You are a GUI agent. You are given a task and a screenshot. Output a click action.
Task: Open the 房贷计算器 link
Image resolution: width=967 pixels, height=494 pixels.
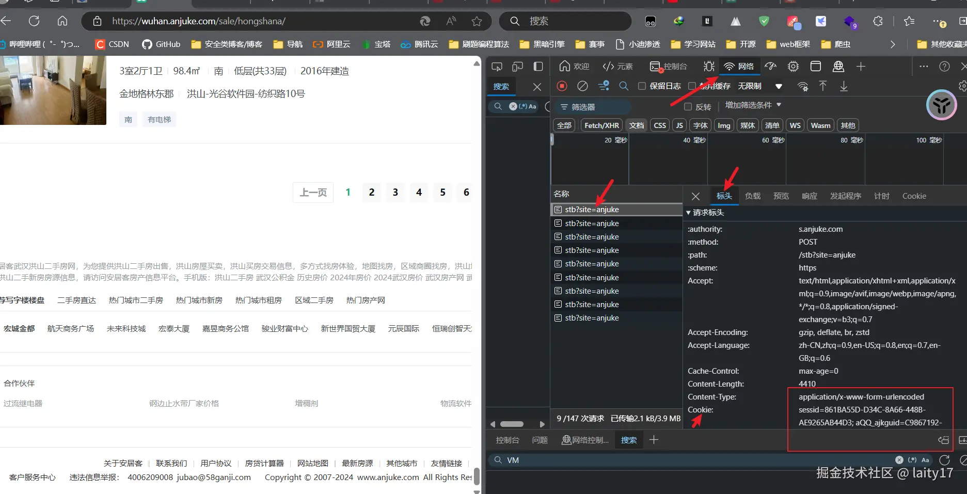click(x=265, y=463)
